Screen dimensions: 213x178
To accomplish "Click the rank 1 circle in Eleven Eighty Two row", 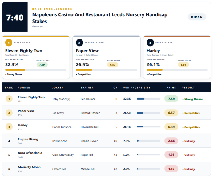I will [x=9, y=99].
